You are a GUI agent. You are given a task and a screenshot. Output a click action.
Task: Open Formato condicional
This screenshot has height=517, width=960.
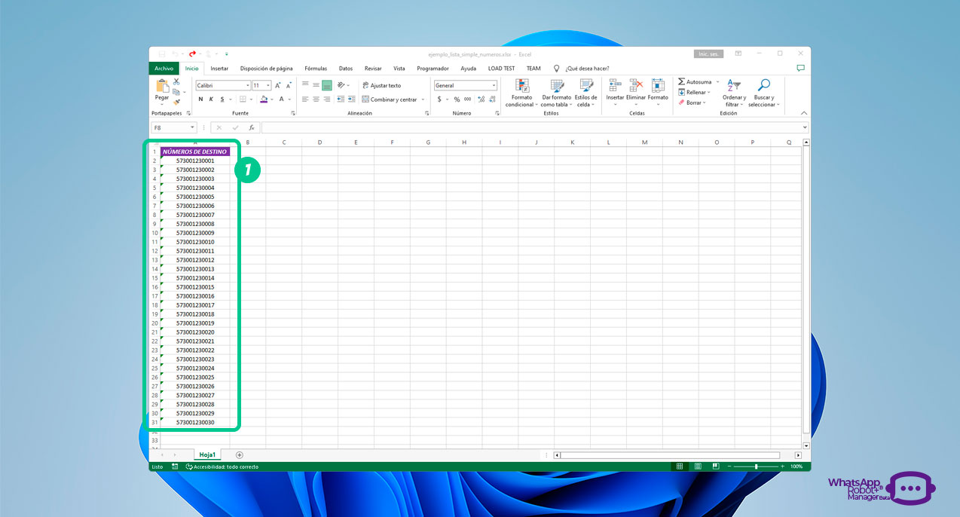tap(521, 93)
